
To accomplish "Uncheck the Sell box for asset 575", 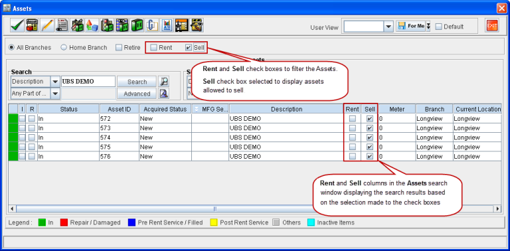I will (370, 147).
